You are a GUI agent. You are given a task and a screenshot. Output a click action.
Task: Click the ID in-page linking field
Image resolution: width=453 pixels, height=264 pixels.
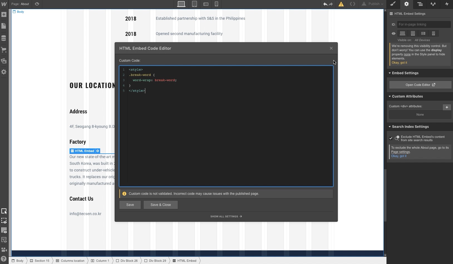coord(424,24)
